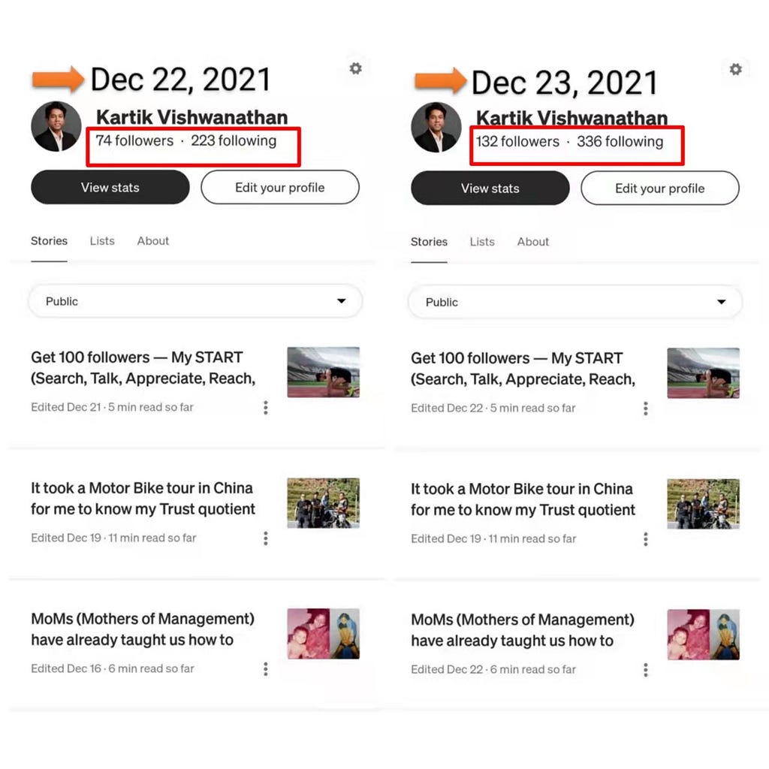769x769 pixels.
Task: Open three-dot menu for story edited Dec 16
Action: (266, 669)
